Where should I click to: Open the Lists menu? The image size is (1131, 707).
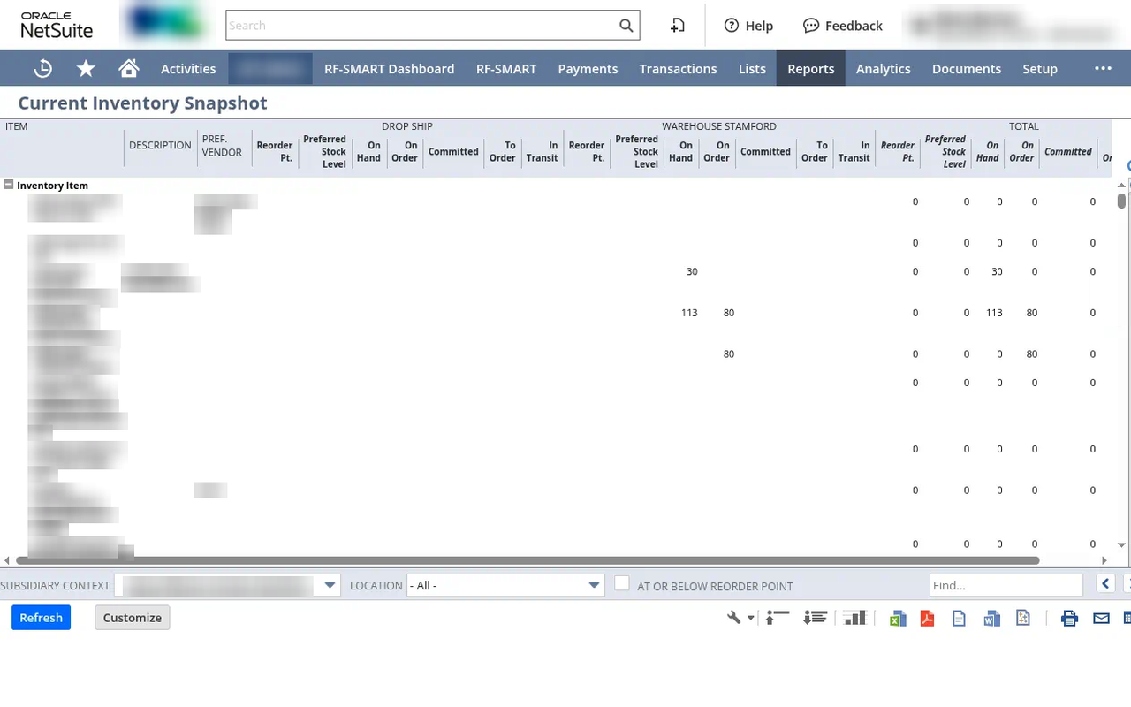point(752,68)
